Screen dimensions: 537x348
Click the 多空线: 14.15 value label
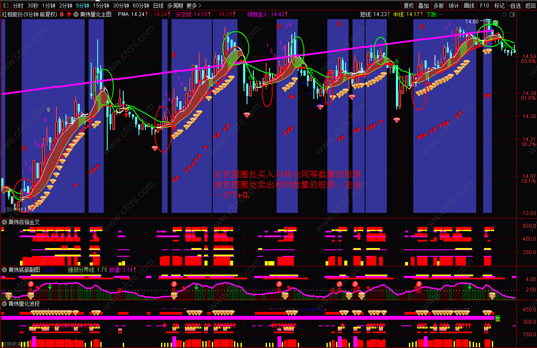194,14
